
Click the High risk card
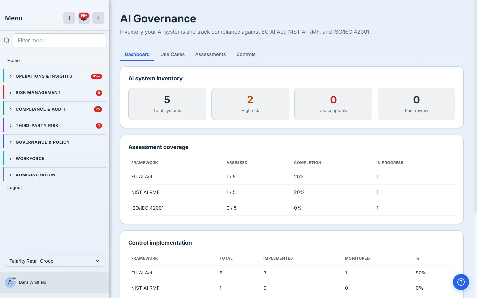250,104
